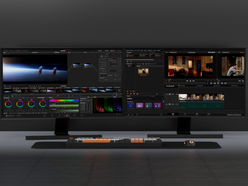Viewport: 248px width, 186px height.
Task: Click the Toolbox search field
Action: pos(156,96)
